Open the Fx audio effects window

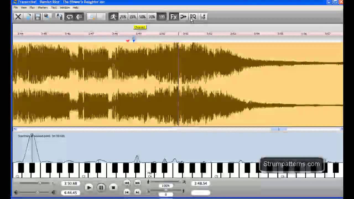click(x=173, y=17)
